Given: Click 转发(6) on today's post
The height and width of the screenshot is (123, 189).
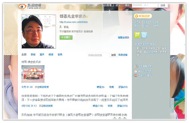Looking at the screenshot, I should tap(100, 87).
